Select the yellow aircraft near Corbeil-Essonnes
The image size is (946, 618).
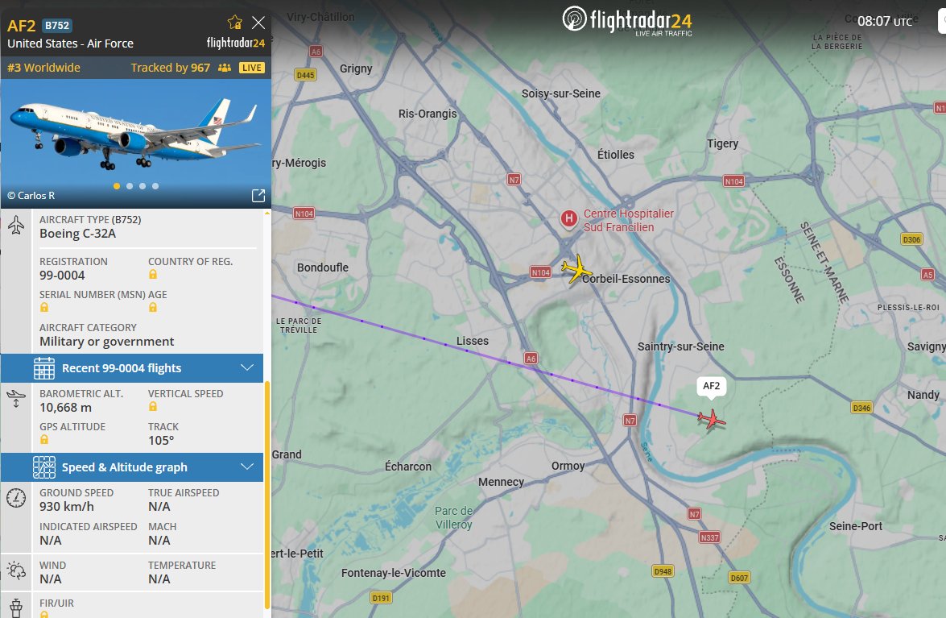pos(576,269)
